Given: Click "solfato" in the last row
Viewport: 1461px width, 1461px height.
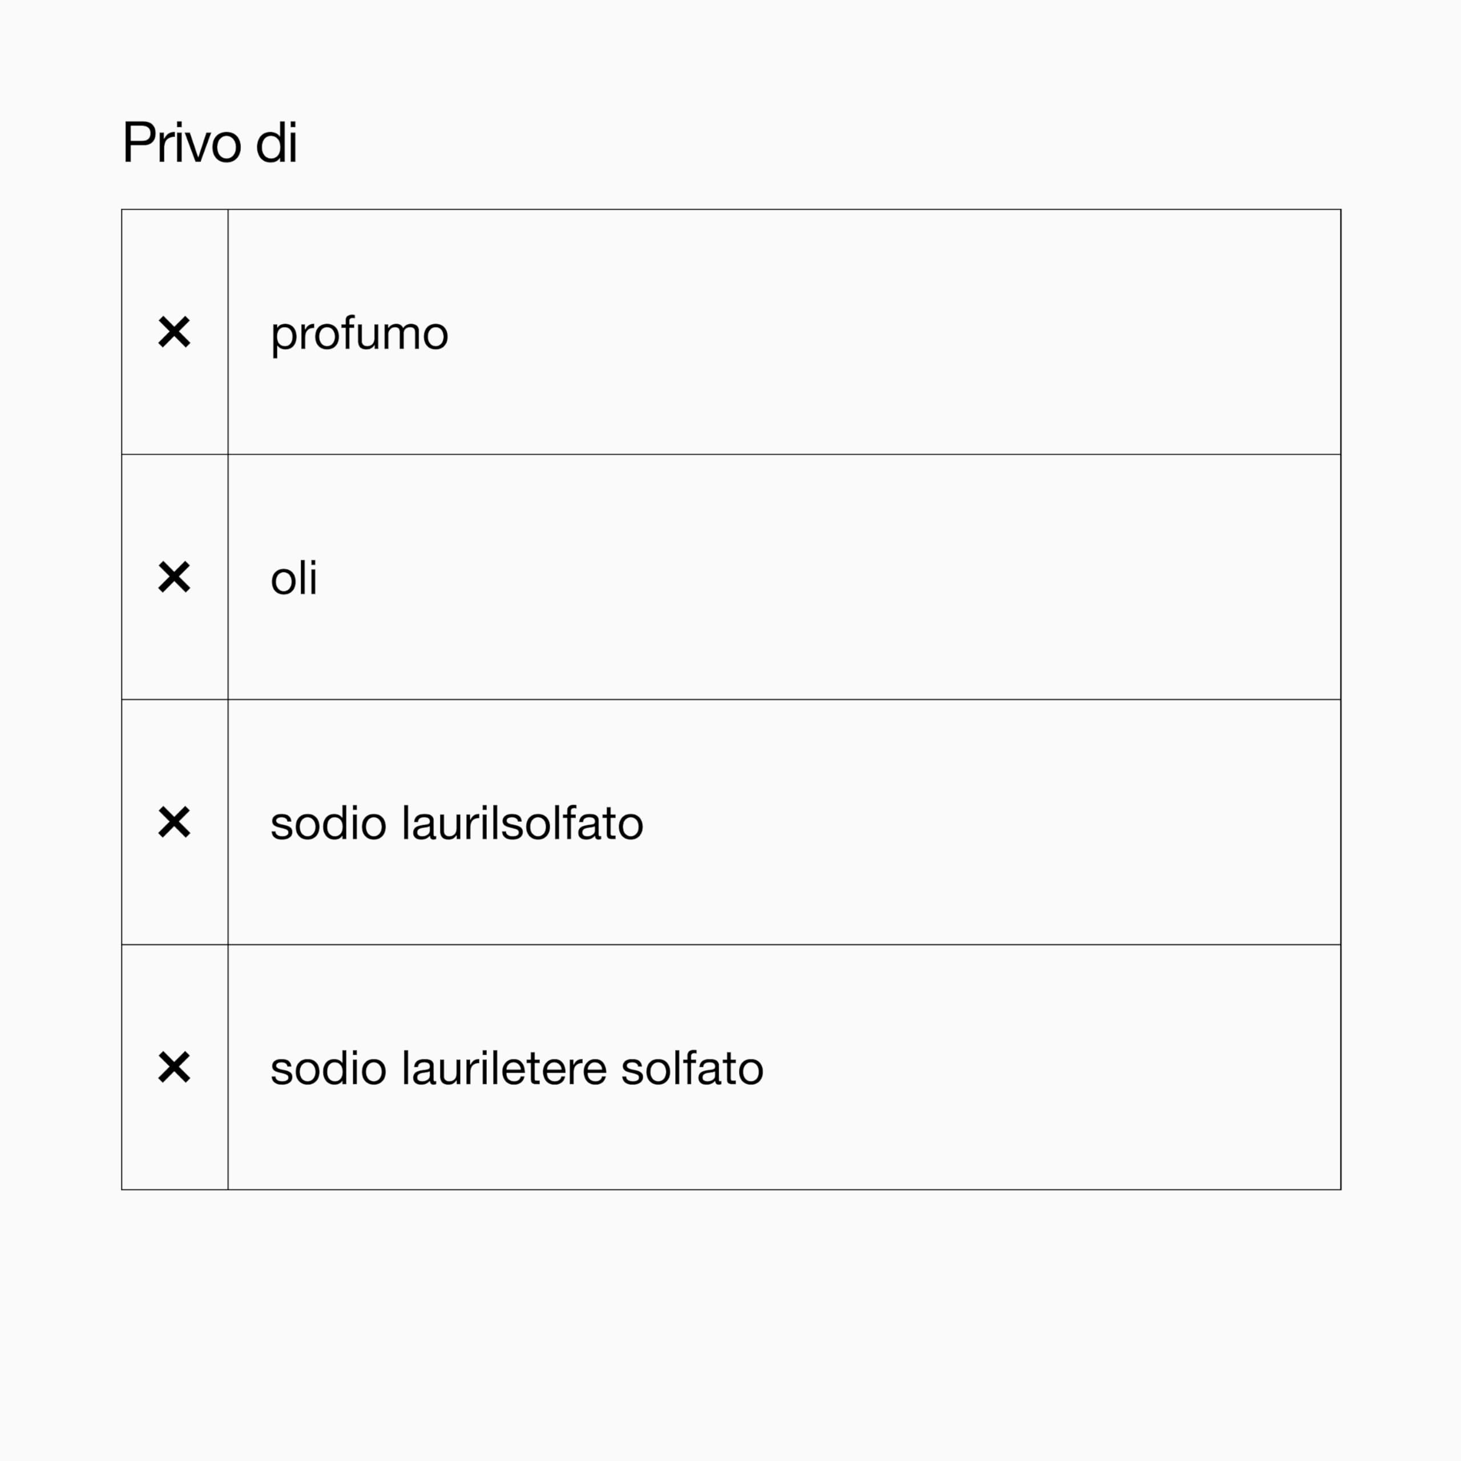Looking at the screenshot, I should [x=692, y=1068].
